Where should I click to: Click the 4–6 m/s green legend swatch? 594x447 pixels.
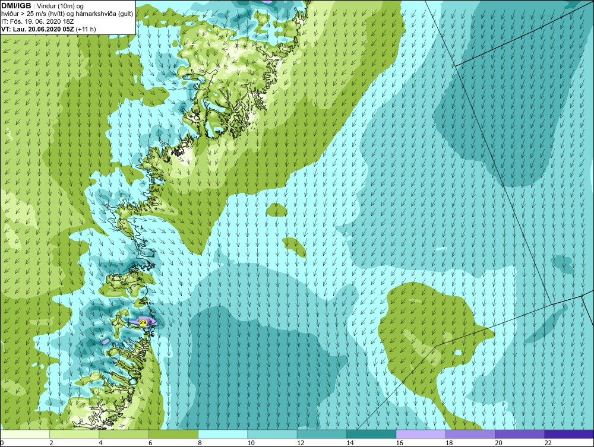pyautogui.click(x=124, y=434)
